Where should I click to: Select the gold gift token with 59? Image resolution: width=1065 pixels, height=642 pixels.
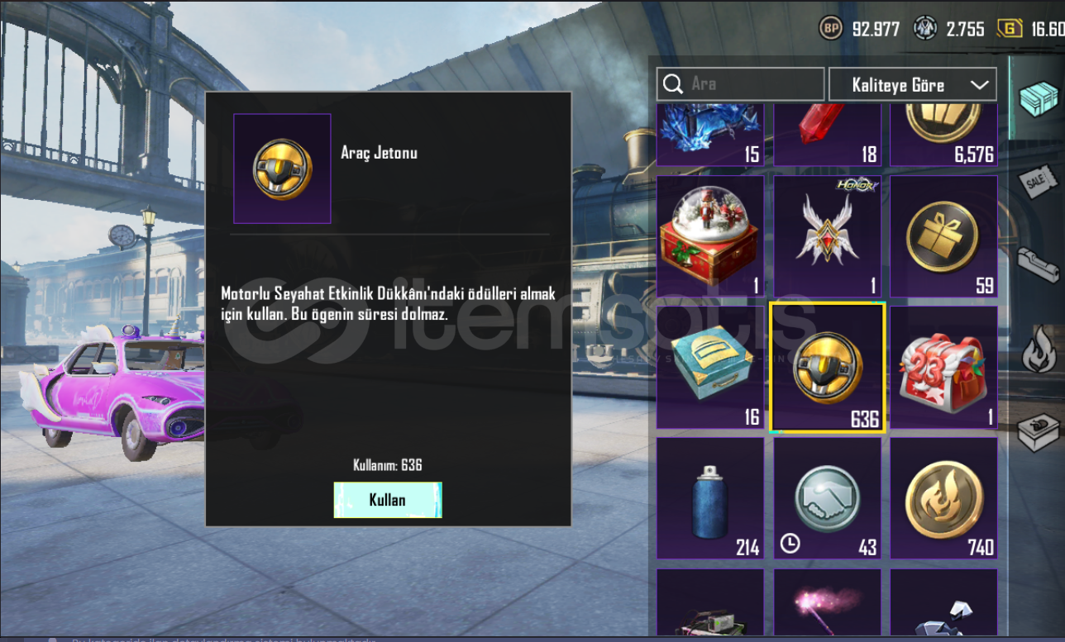tap(943, 236)
